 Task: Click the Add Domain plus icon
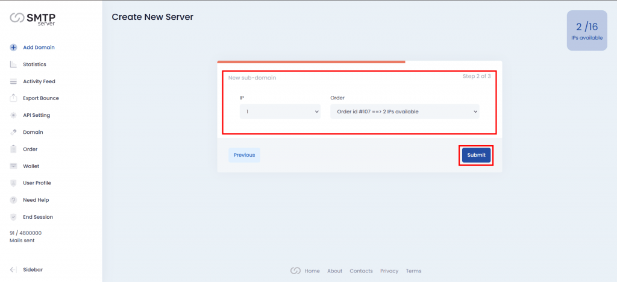13,47
